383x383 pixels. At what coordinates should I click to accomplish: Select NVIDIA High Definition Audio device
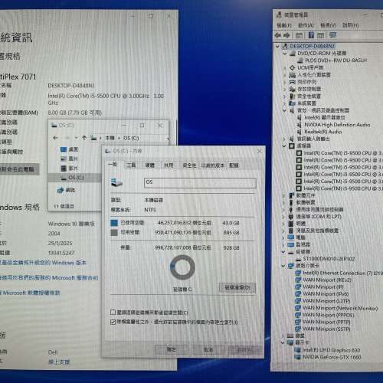point(337,125)
